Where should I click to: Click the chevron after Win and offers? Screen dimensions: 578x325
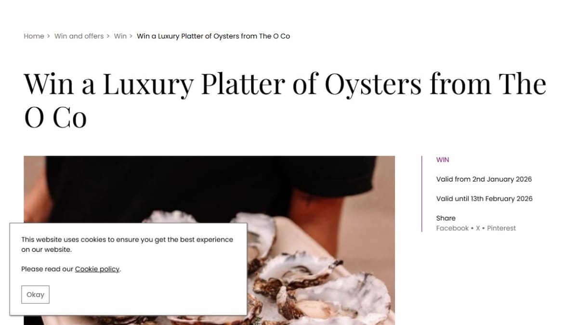click(x=108, y=36)
